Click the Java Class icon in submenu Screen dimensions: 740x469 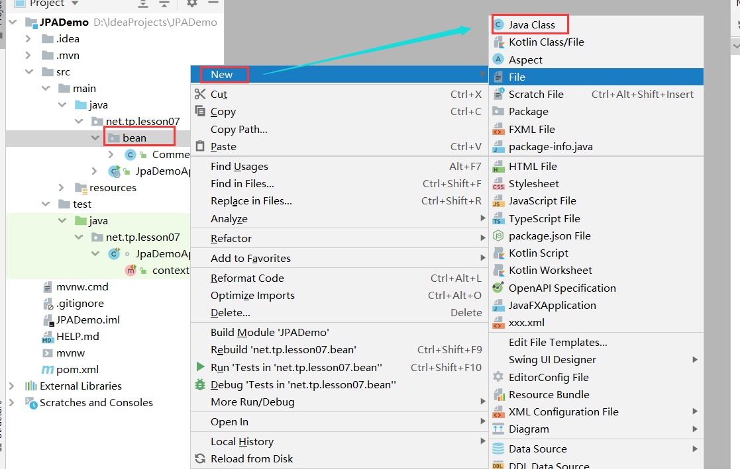498,24
